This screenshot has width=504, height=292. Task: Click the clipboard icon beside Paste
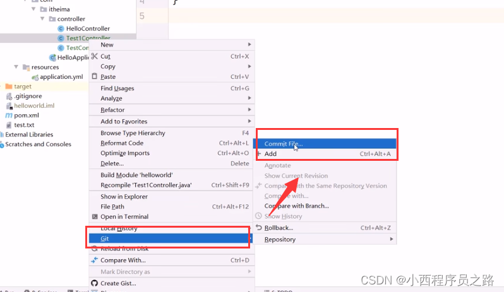(x=94, y=76)
